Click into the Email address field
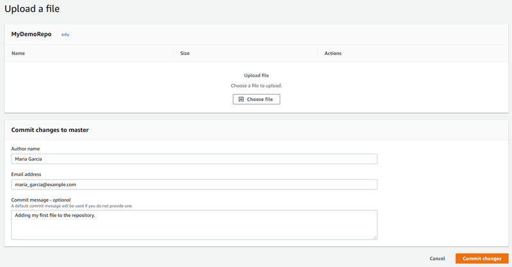The height and width of the screenshot is (267, 512). pos(194,184)
